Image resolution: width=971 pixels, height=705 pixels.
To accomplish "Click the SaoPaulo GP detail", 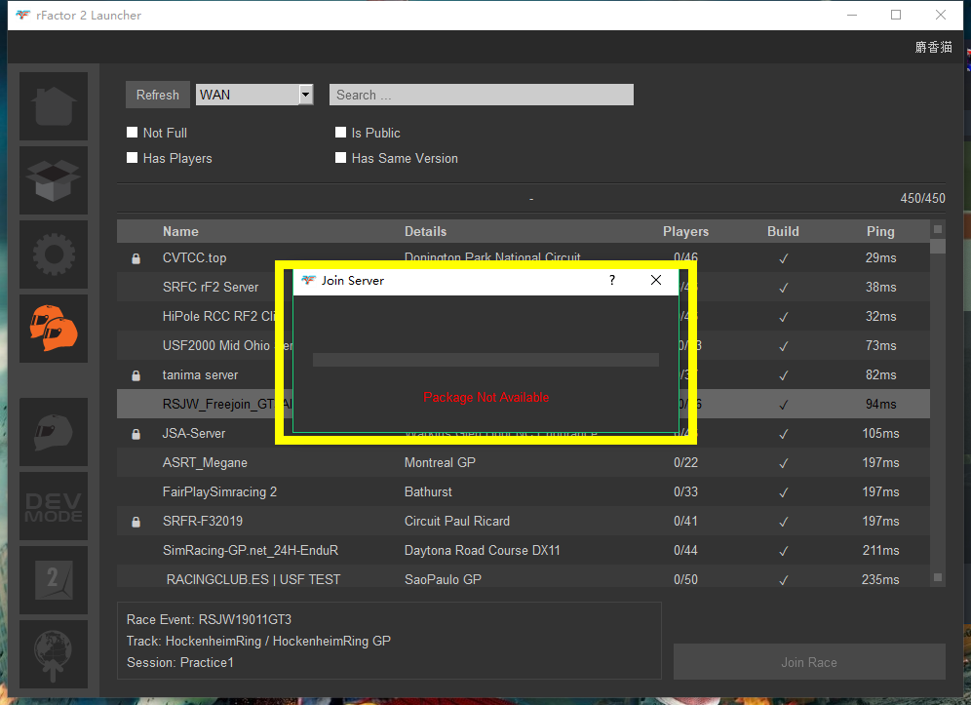I will pyautogui.click(x=443, y=580).
